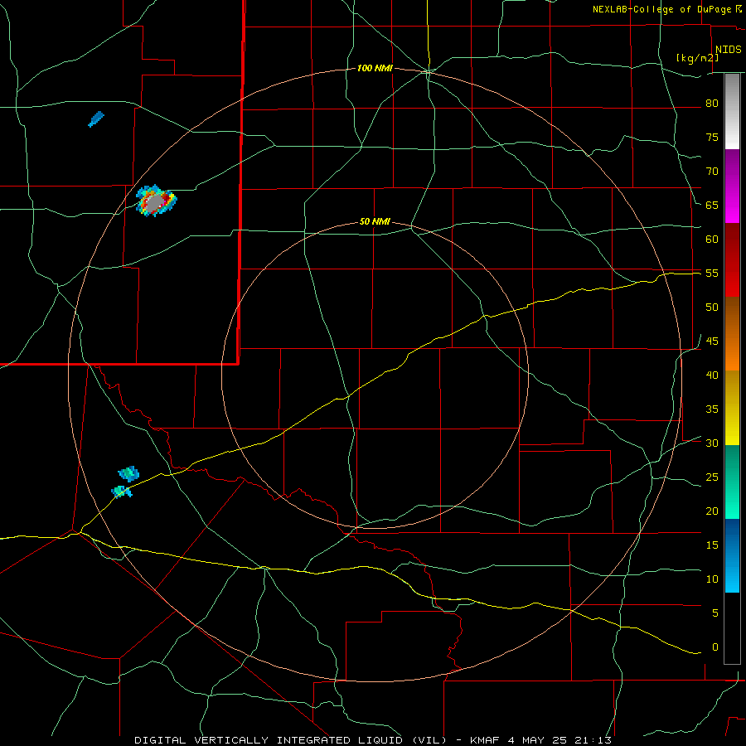The height and width of the screenshot is (746, 746).
Task: Click the 80 value on the scale
Action: pos(712,104)
